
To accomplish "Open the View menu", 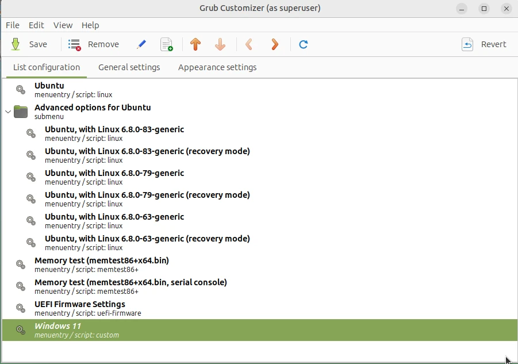I will [63, 25].
